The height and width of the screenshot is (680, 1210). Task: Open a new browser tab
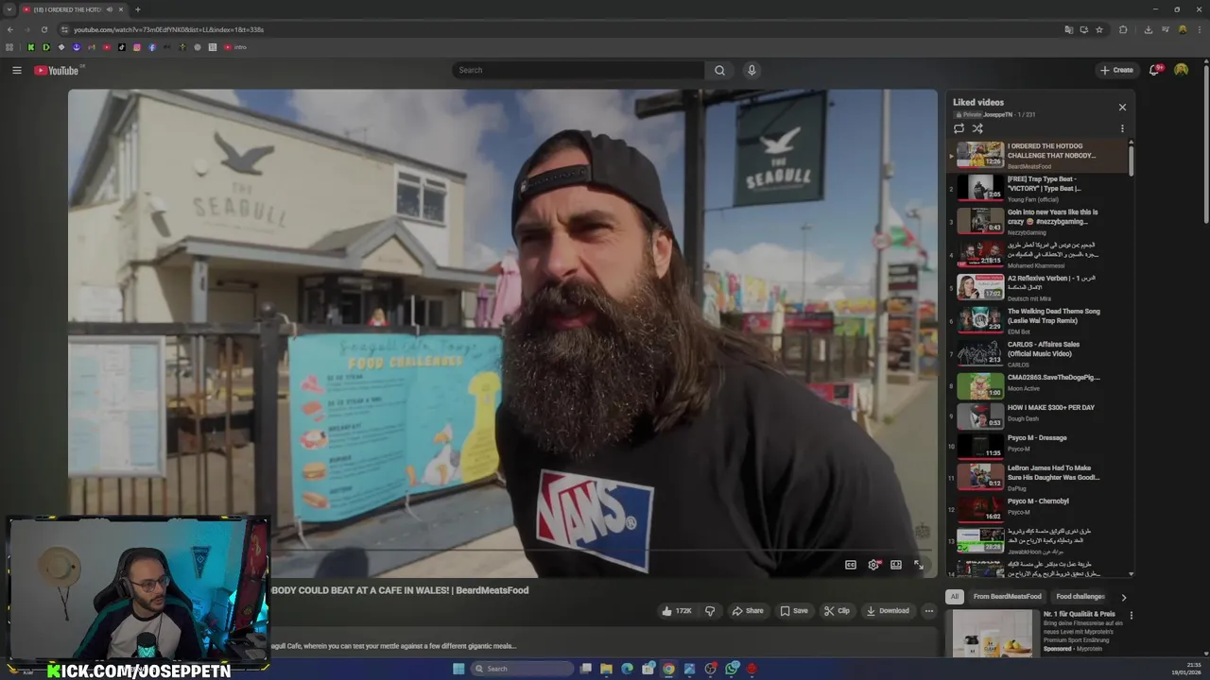click(x=137, y=9)
